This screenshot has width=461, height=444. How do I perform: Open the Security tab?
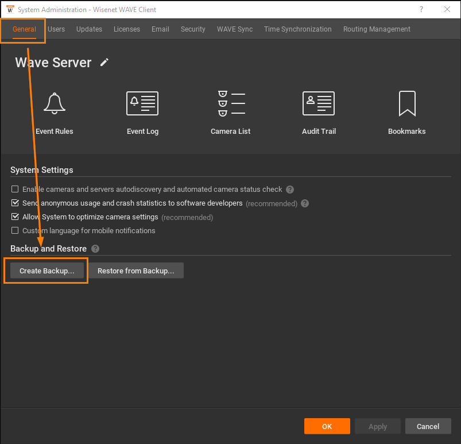pyautogui.click(x=193, y=29)
